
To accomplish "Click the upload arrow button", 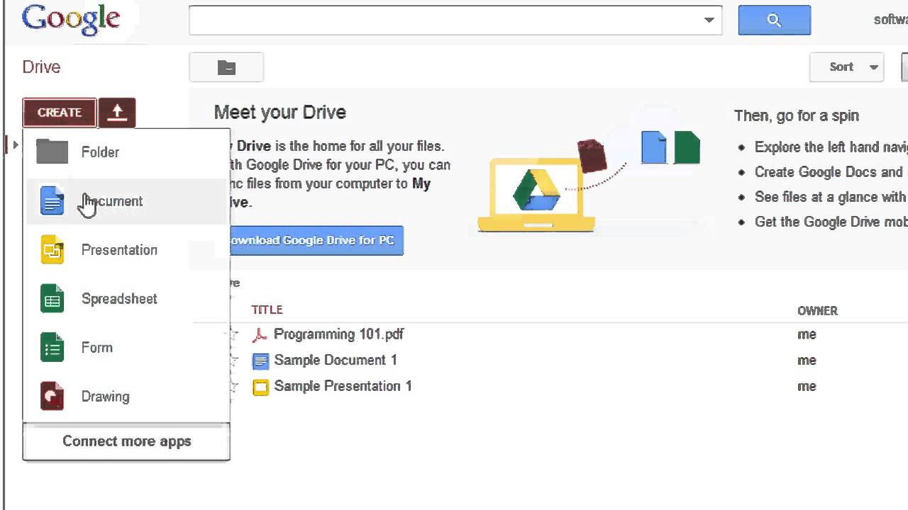I will click(x=117, y=113).
